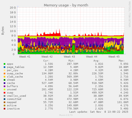Click the inactive average value 2.62G
Image resolution: width=132 pixels, height=118 pixels.
(x=99, y=109)
